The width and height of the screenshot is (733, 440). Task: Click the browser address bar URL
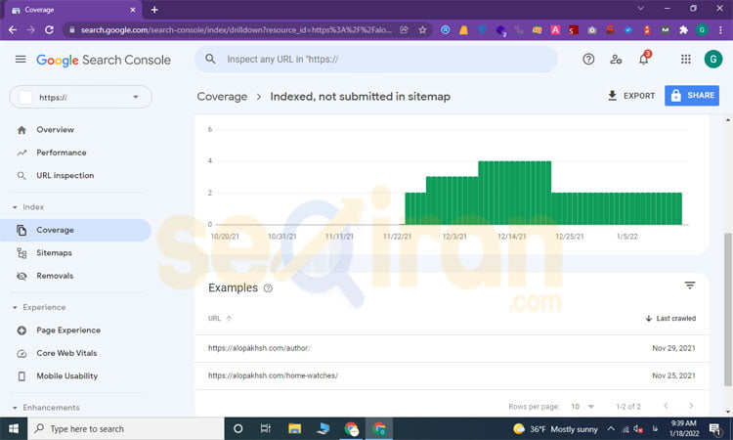(237, 30)
